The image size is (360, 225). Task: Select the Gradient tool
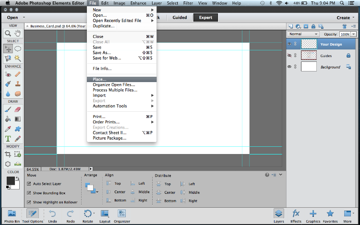[x=18, y=119]
